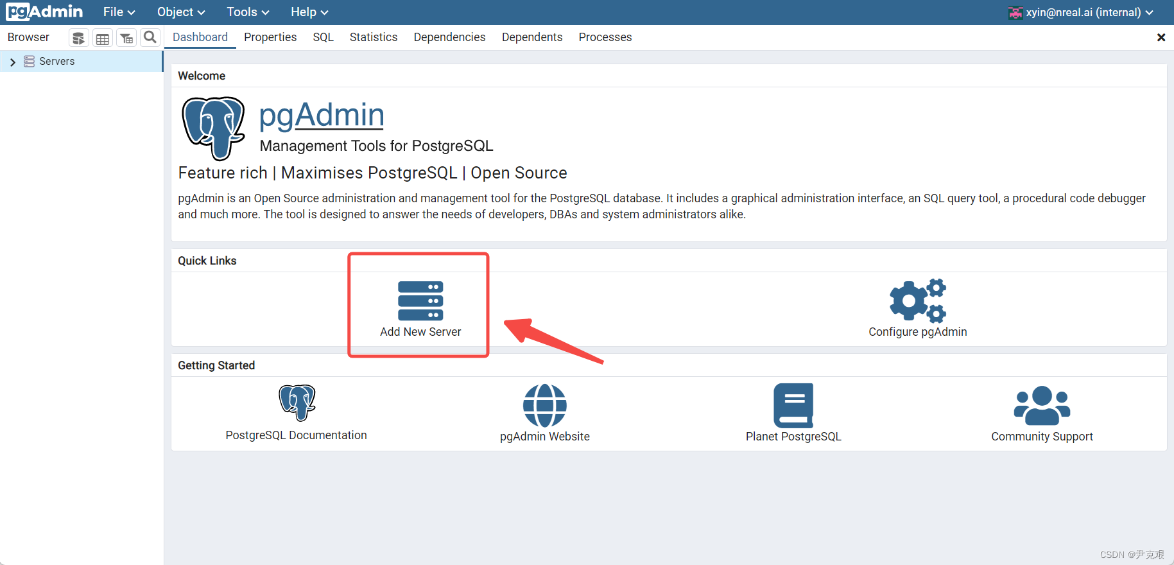Click the Community Support link text
This screenshot has height=565, width=1174.
[x=1042, y=437]
